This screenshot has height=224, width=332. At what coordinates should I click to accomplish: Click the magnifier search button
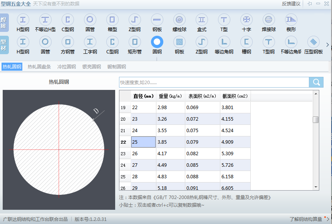click(x=316, y=82)
